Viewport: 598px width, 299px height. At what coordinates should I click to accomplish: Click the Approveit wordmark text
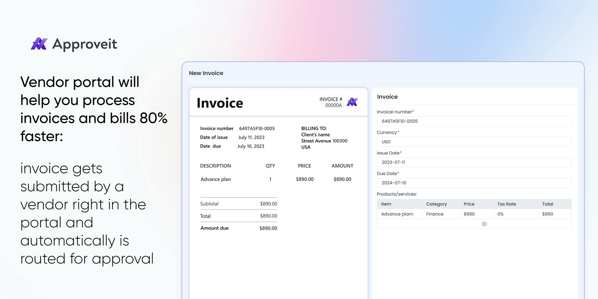[85, 44]
